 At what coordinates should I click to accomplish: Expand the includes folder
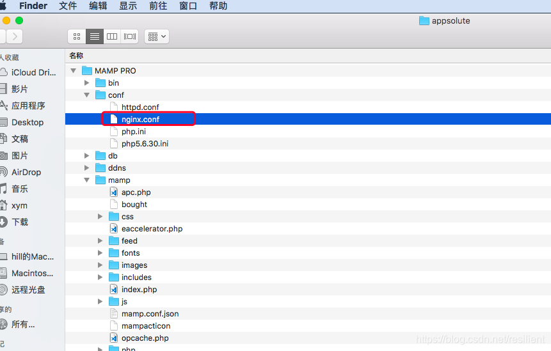pyautogui.click(x=100, y=277)
